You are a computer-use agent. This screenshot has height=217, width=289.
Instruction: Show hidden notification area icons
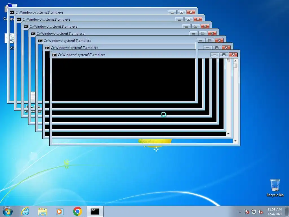pyautogui.click(x=240, y=212)
